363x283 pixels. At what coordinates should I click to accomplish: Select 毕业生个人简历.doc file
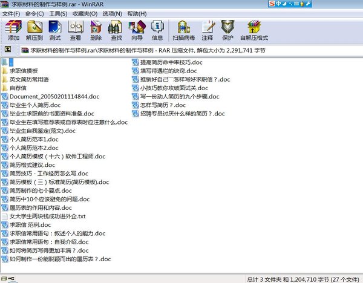pos(31,105)
